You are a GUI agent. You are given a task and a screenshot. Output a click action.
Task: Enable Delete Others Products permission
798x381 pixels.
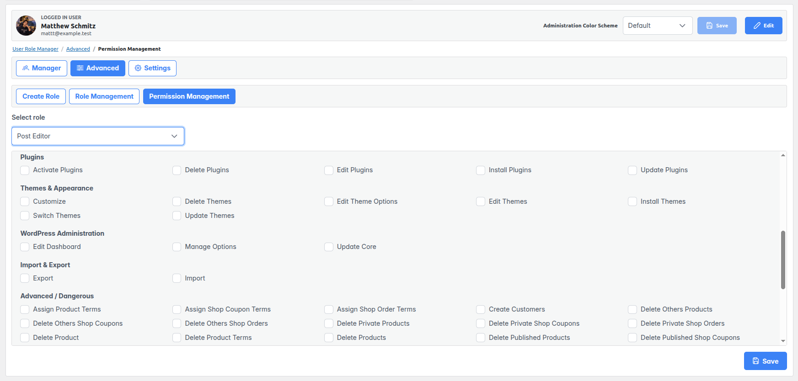coord(632,310)
